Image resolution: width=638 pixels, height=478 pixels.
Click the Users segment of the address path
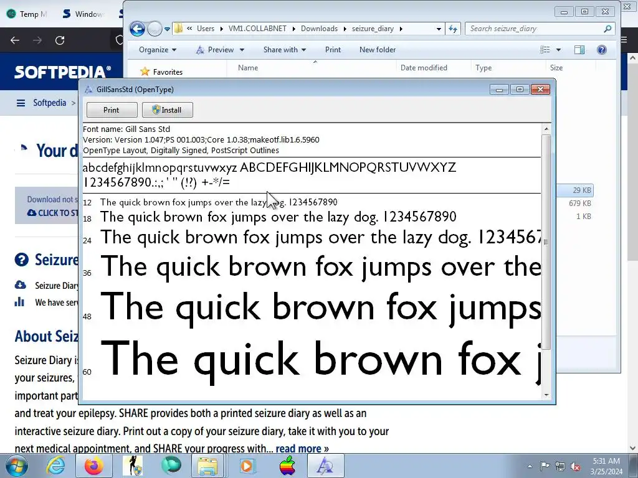206,29
